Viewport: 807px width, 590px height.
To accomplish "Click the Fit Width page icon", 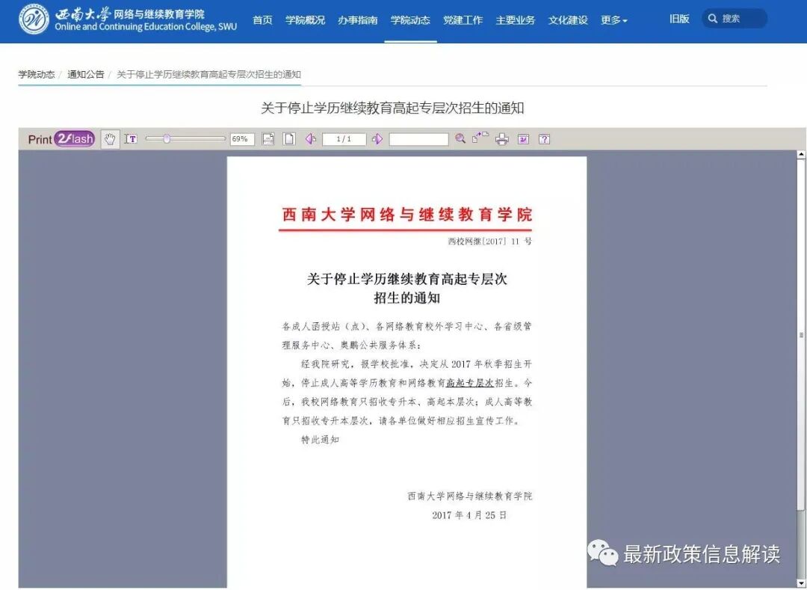I will (269, 138).
